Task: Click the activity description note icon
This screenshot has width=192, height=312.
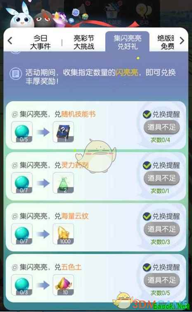Action: pos(15,74)
